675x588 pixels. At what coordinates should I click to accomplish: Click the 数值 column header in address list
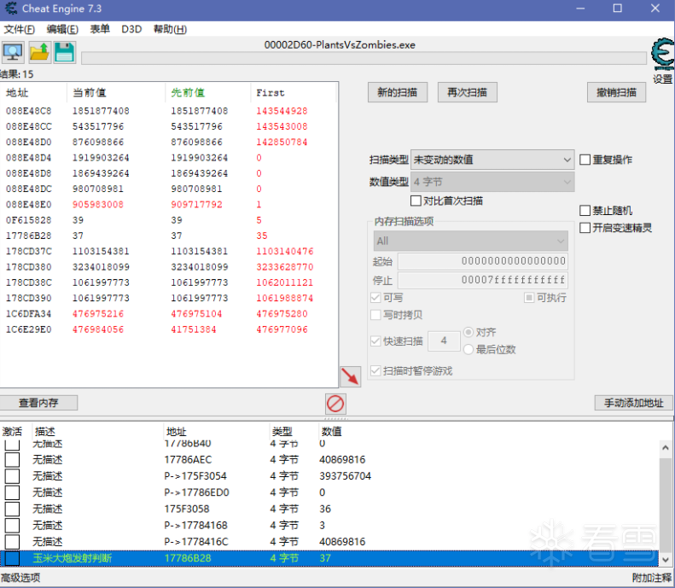(331, 432)
